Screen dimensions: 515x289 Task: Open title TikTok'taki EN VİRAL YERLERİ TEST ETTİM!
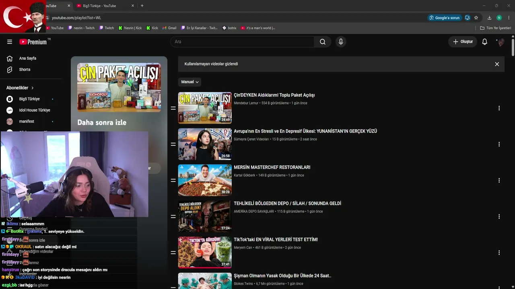click(276, 240)
